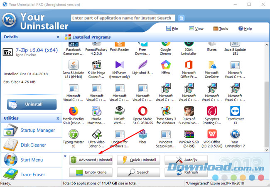The image size is (270, 187).
Task: Select the K-Lite Mega Codec Pack icon
Action: [x=96, y=65]
